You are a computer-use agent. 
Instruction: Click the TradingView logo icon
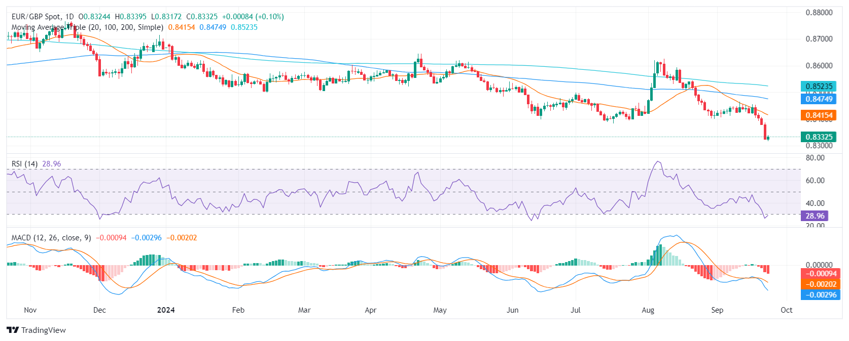coord(13,330)
